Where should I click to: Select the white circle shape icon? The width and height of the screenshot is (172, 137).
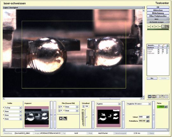(61, 118)
